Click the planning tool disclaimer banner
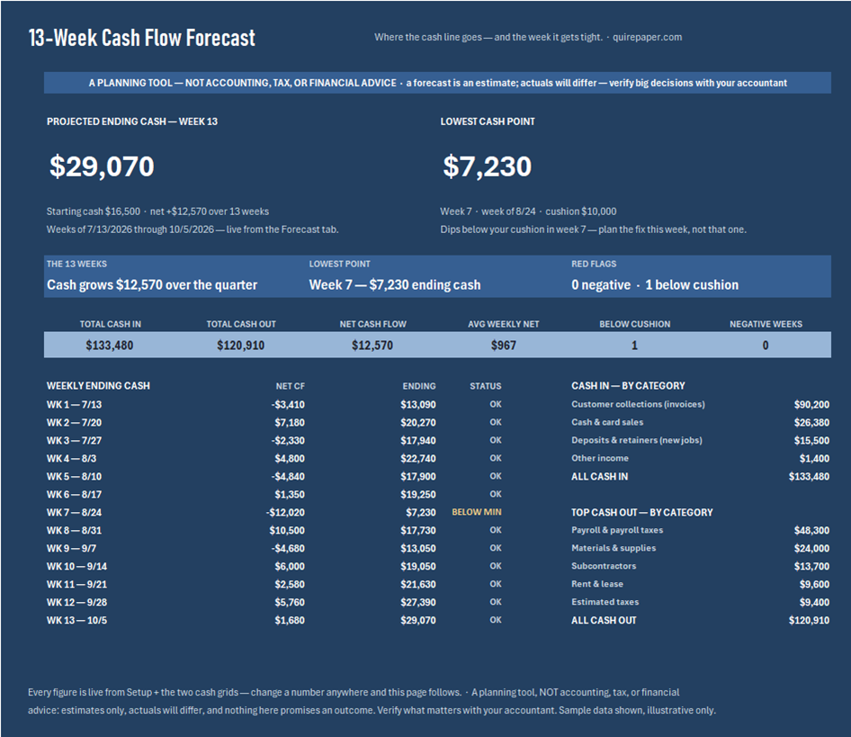This screenshot has width=851, height=737. coord(437,83)
